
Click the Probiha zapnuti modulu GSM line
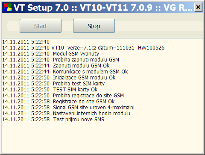point(61,60)
